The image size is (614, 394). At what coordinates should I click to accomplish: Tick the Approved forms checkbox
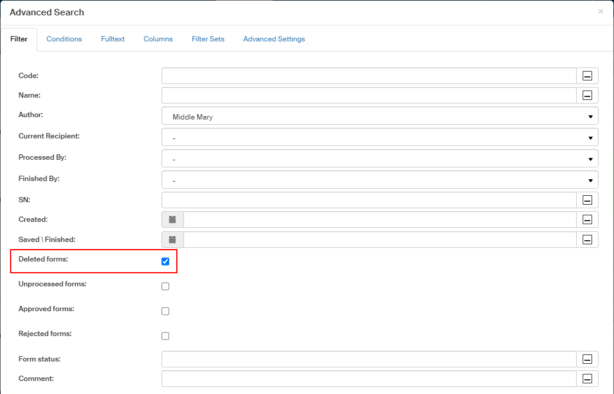166,311
